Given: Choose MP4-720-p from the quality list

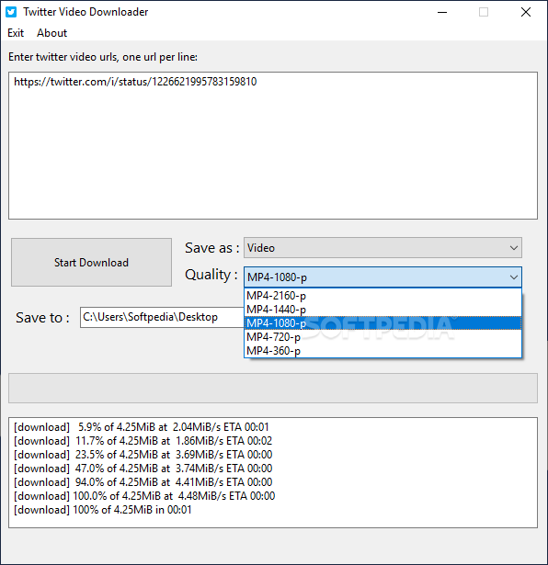Looking at the screenshot, I should [x=382, y=337].
